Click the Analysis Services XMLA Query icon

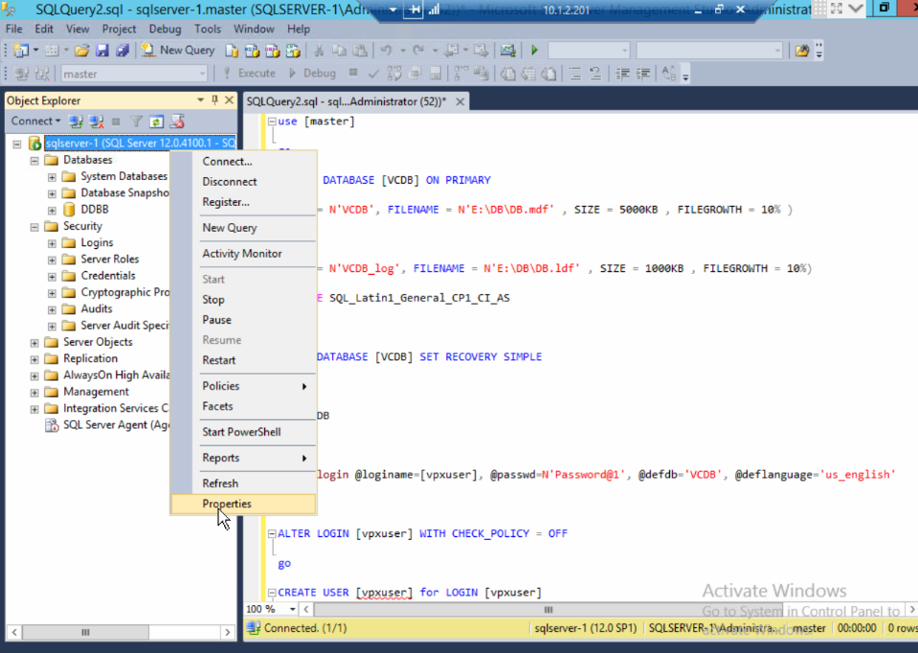point(293,51)
